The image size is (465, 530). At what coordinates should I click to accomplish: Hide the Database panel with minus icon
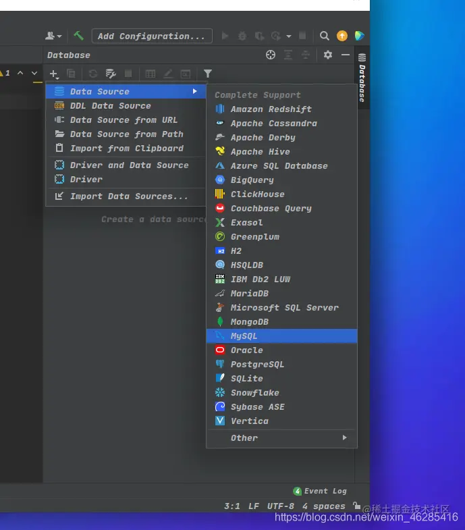pos(346,55)
